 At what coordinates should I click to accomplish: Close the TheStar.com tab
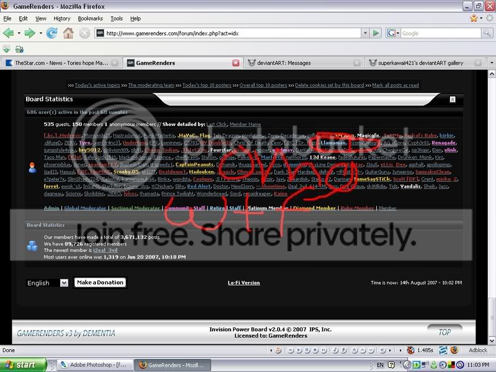pyautogui.click(x=115, y=63)
